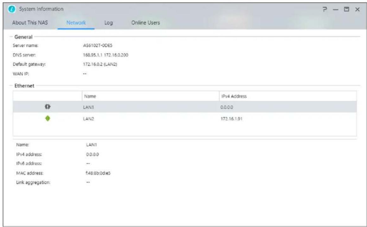Viewport: 367px width, 227px height.
Task: Click the gray LAN1 disconnected status icon
Action: pyautogui.click(x=47, y=107)
